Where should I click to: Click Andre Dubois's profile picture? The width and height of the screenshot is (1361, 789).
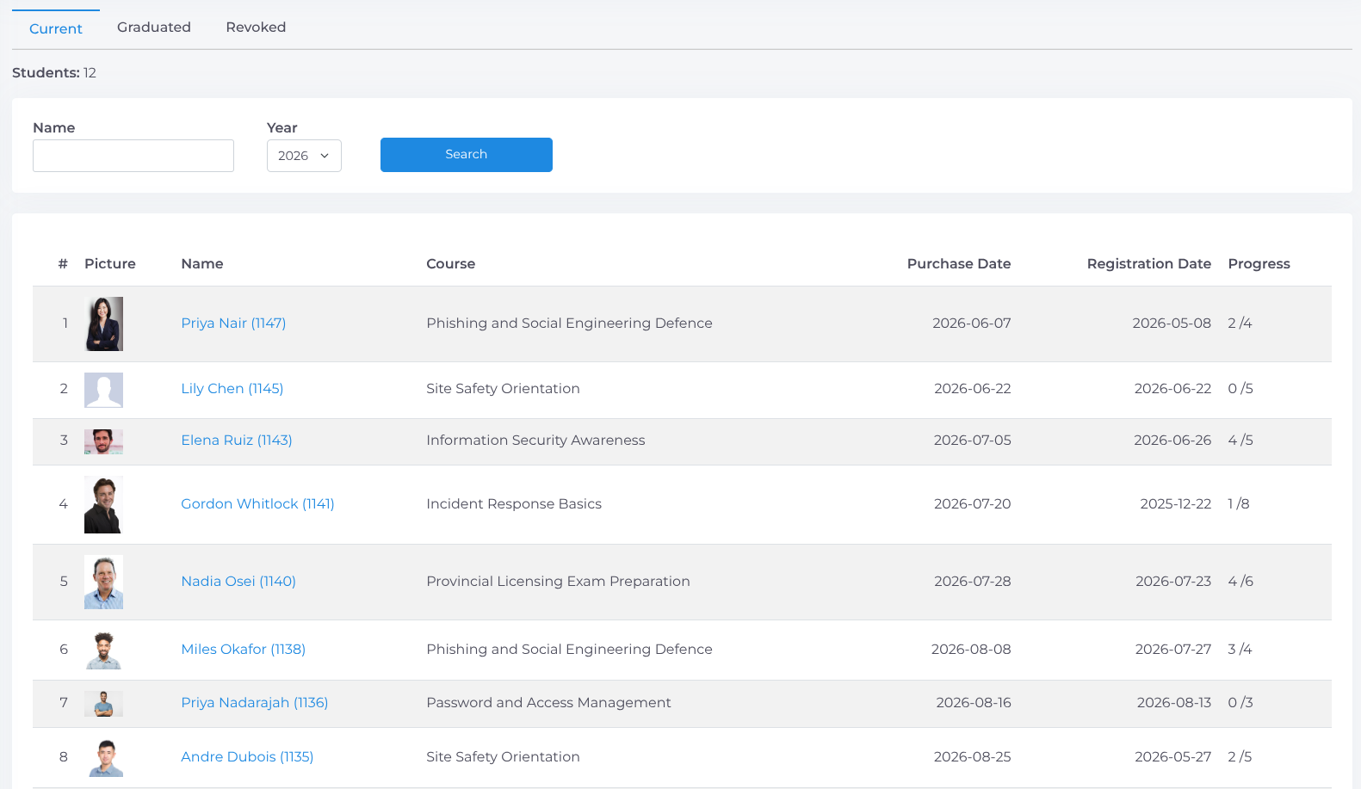pyautogui.click(x=103, y=757)
